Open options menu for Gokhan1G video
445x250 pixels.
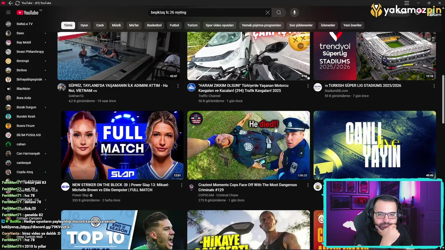pyautogui.click(x=178, y=86)
